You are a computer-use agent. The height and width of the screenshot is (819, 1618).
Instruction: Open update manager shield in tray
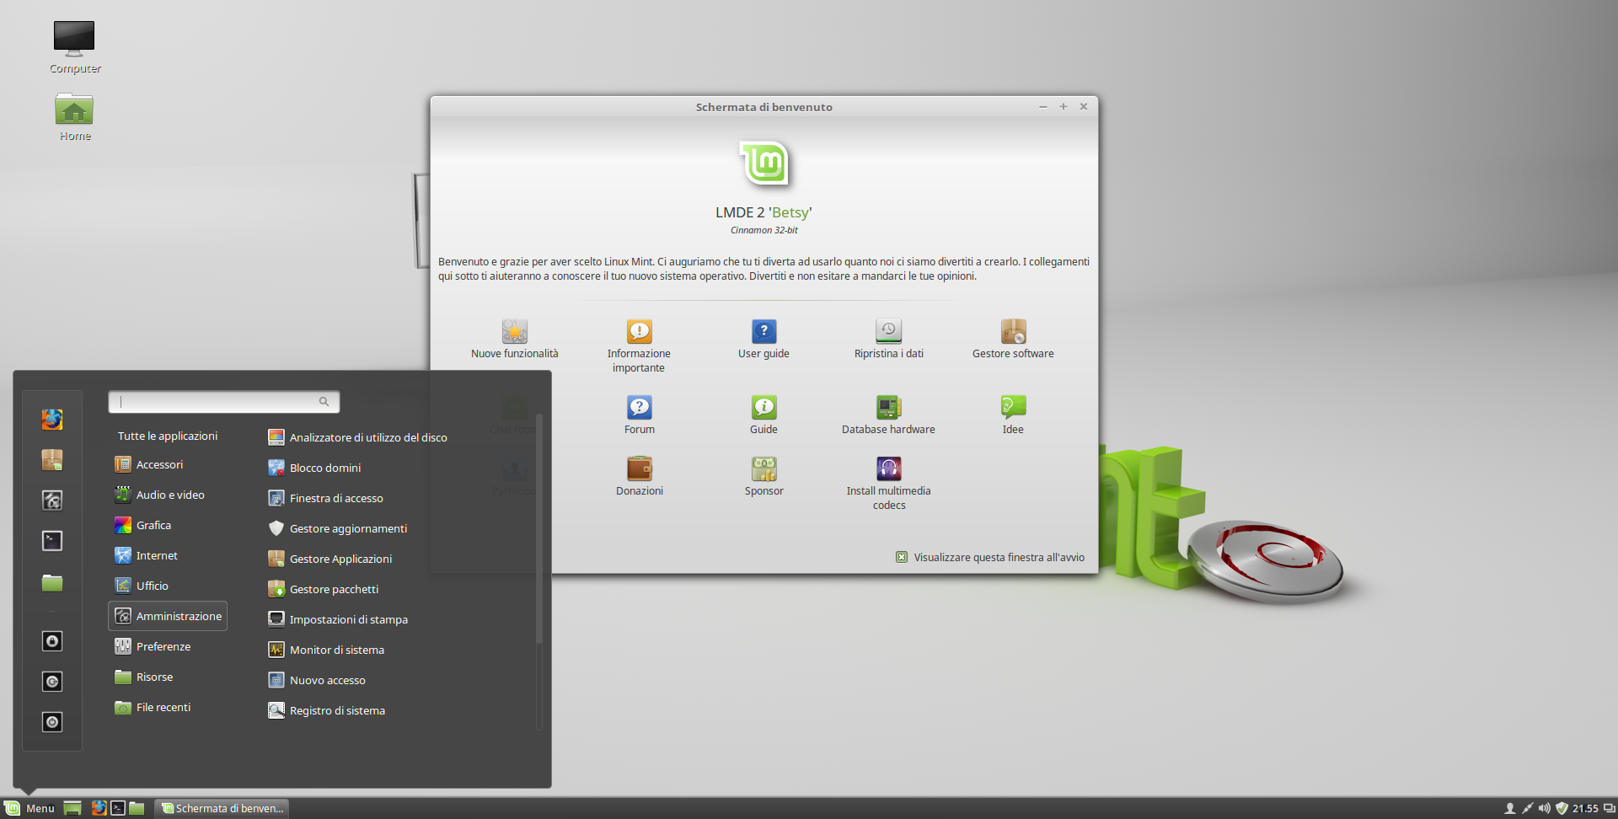coord(1562,808)
